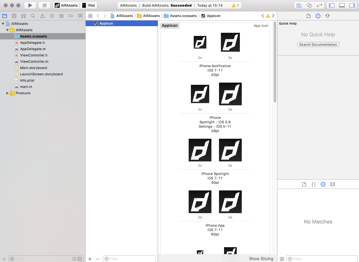Image resolution: width=359 pixels, height=262 pixels.
Task: Stop the running build
Action: point(45,5)
